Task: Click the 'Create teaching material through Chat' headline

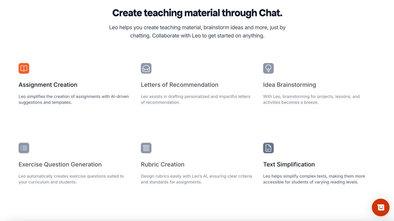Action: pyautogui.click(x=197, y=13)
